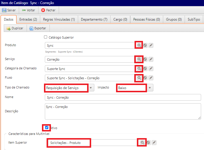Image resolution: width=204 pixels, height=150 pixels.
Task: Go to the Departamento (7) tab
Action: pyautogui.click(x=94, y=19)
